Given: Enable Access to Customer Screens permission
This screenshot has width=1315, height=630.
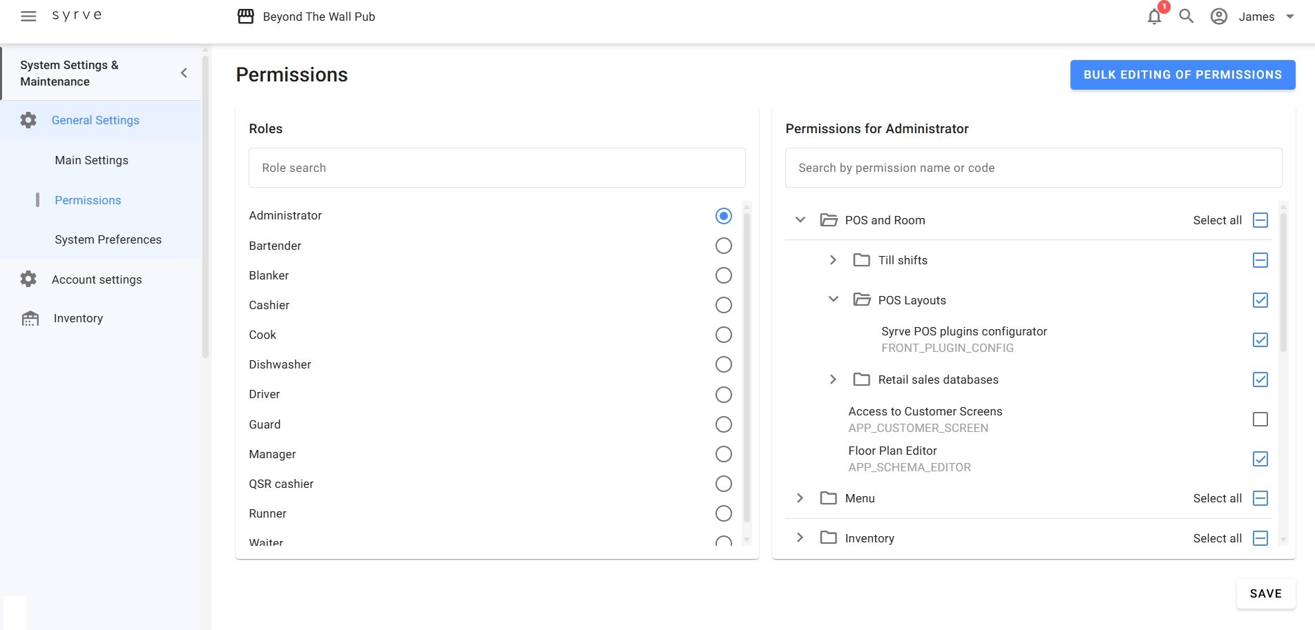Looking at the screenshot, I should pos(1260,419).
